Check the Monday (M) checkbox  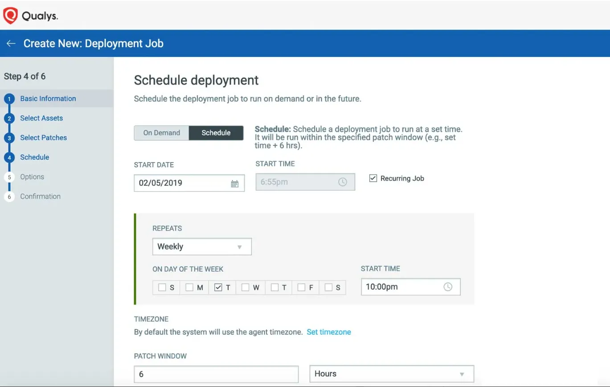click(x=189, y=287)
